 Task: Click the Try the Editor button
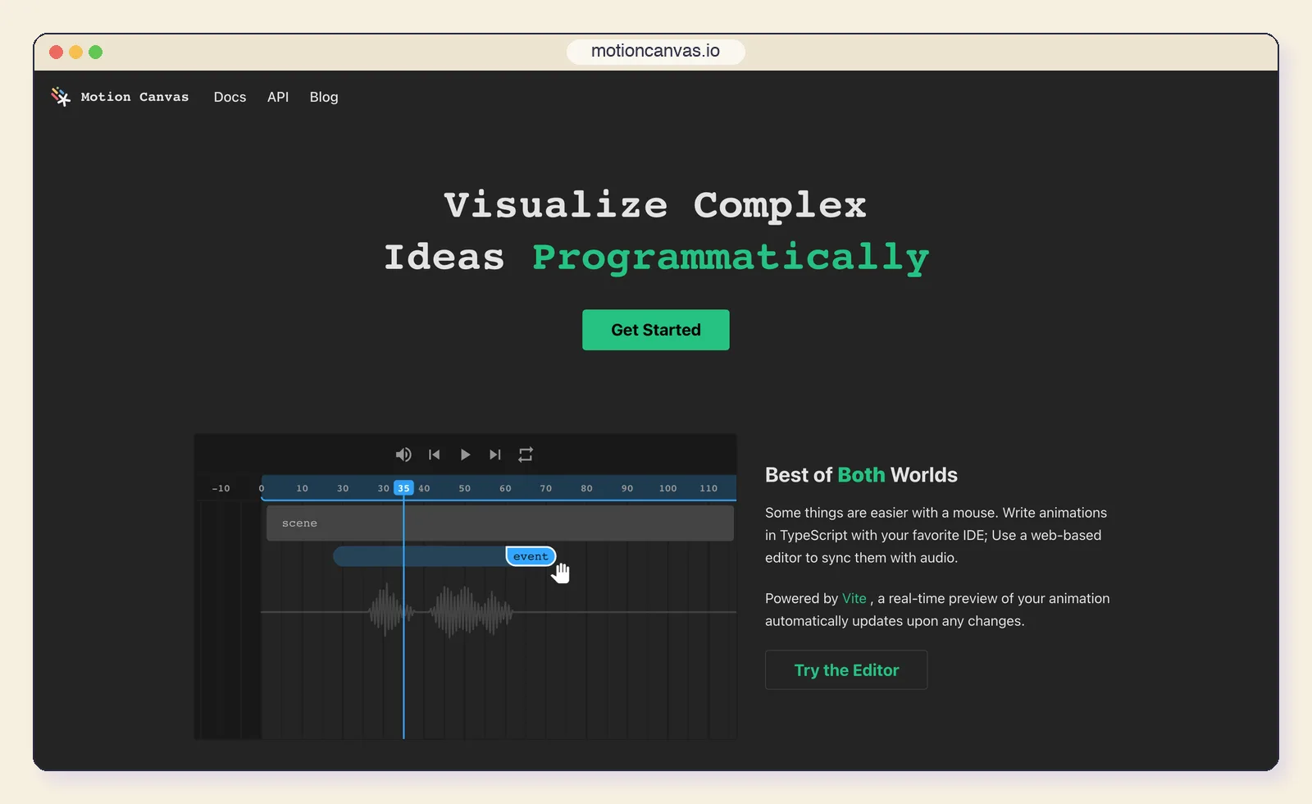pyautogui.click(x=846, y=670)
